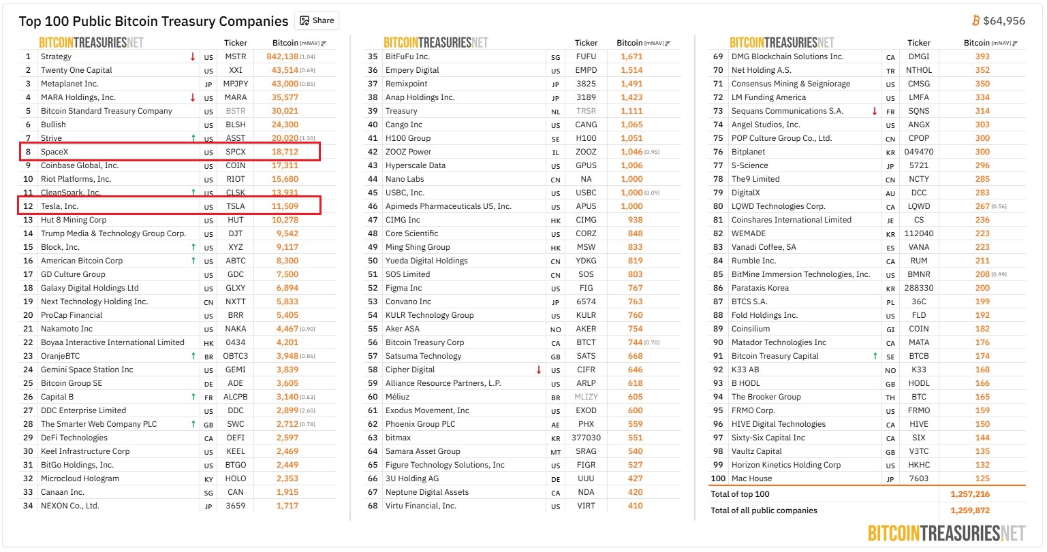Click the BitcoinTreasuries.net logo above the BitFuFu row
This screenshot has height=552, width=1047.
436,42
